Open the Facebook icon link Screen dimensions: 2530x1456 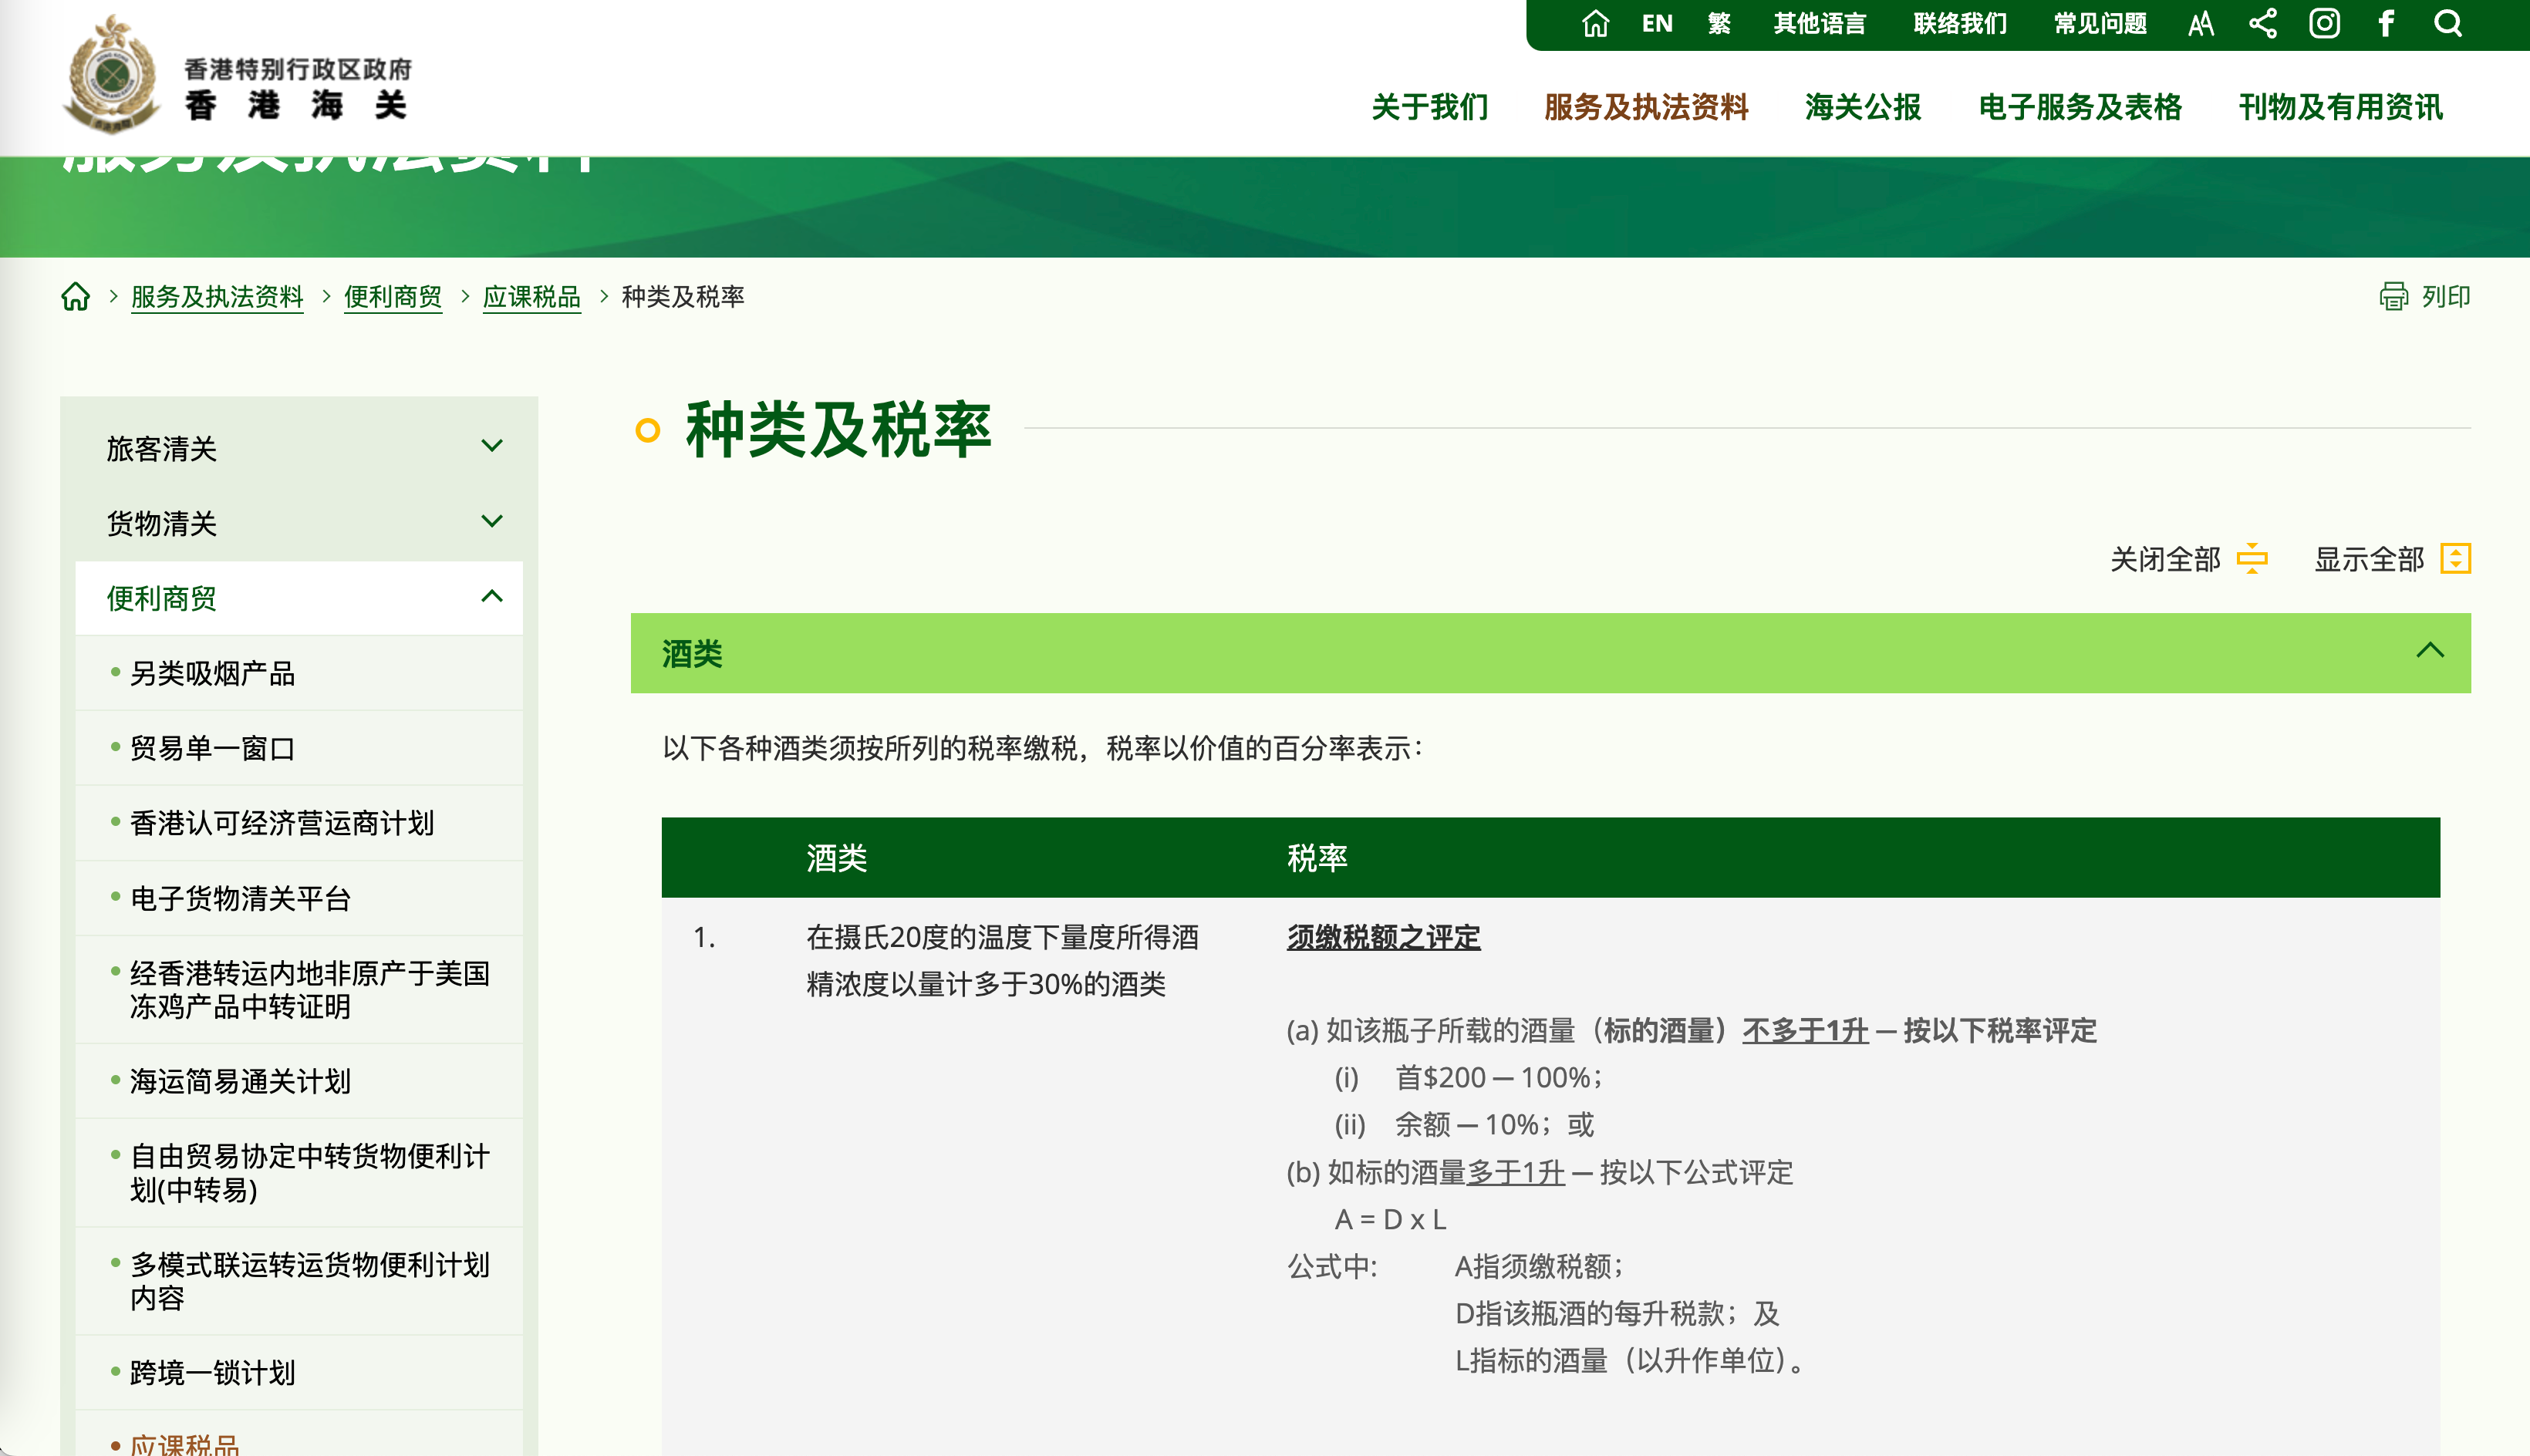click(x=2386, y=23)
